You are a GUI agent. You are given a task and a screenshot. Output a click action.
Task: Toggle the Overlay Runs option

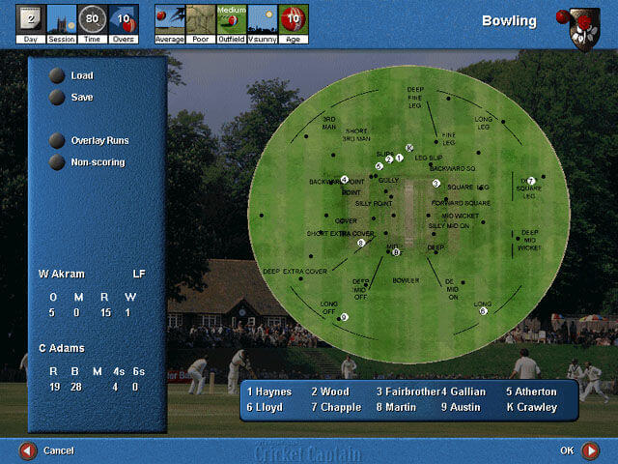(x=58, y=140)
